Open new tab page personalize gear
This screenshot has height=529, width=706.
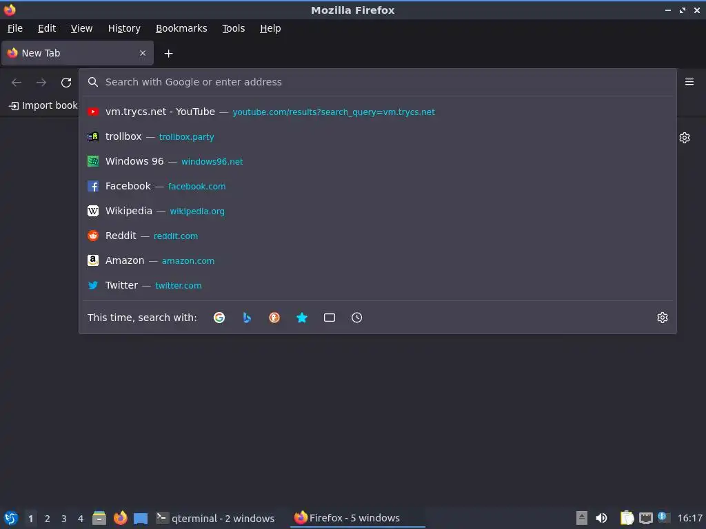pyautogui.click(x=685, y=138)
